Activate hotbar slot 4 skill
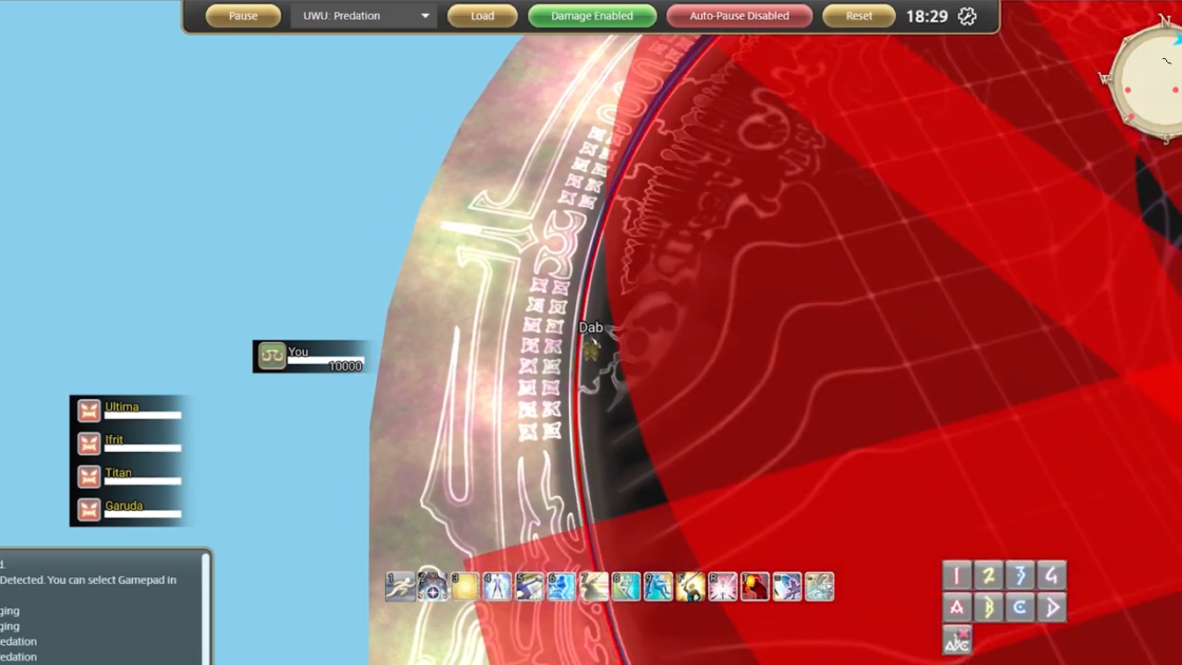1182x665 pixels. pos(497,587)
